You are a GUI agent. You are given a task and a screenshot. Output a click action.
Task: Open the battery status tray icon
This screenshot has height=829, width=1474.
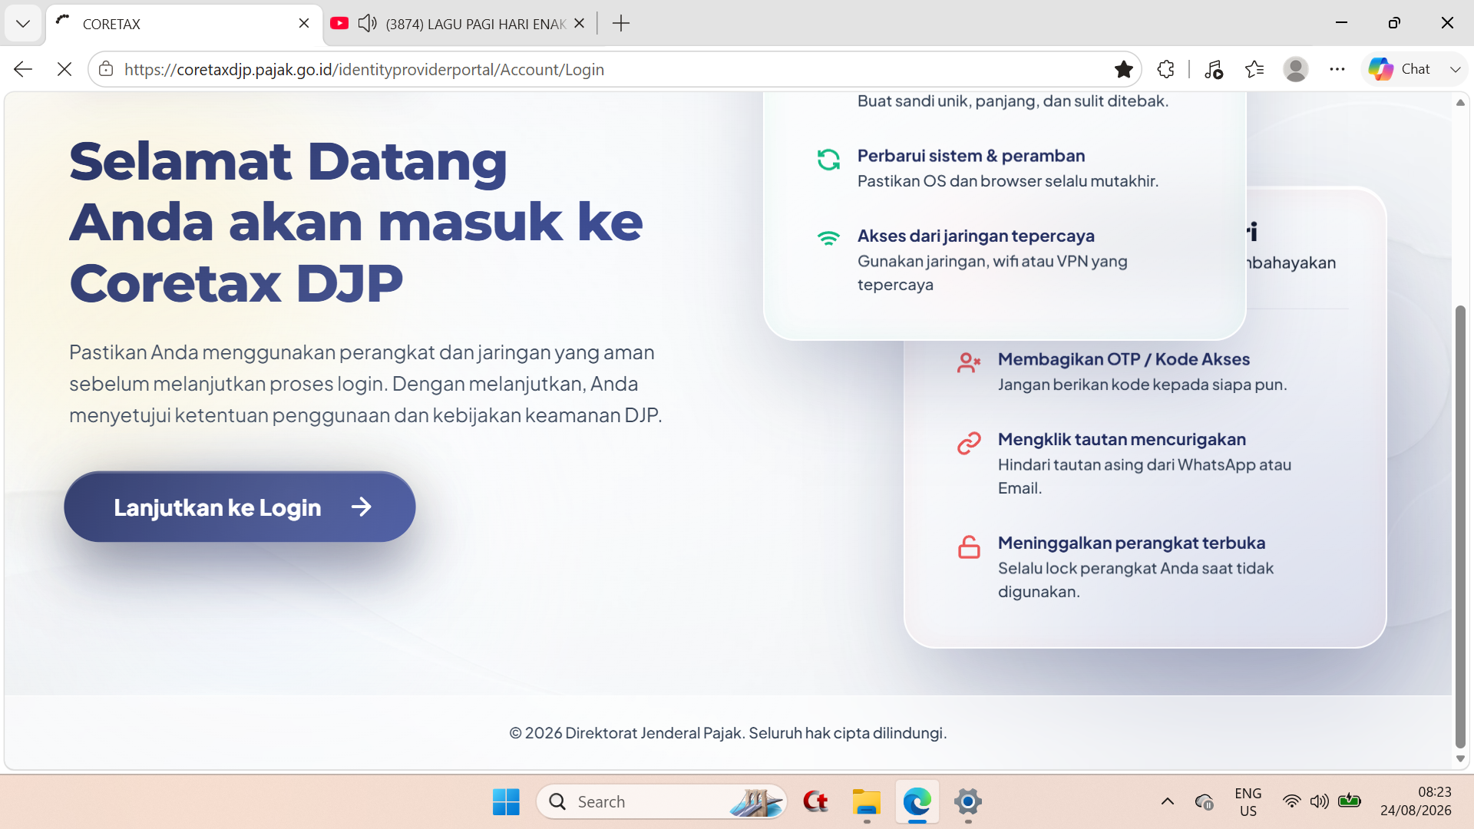coord(1349,801)
